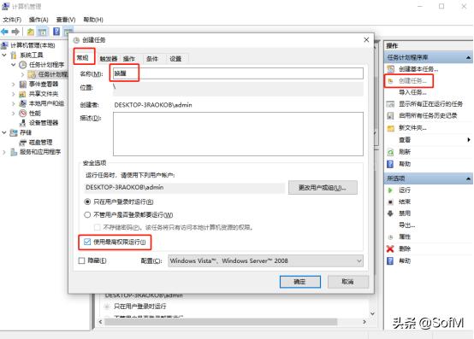Image resolution: width=474 pixels, height=339 pixels.
Task: Click 确定 button
Action: click(299, 282)
